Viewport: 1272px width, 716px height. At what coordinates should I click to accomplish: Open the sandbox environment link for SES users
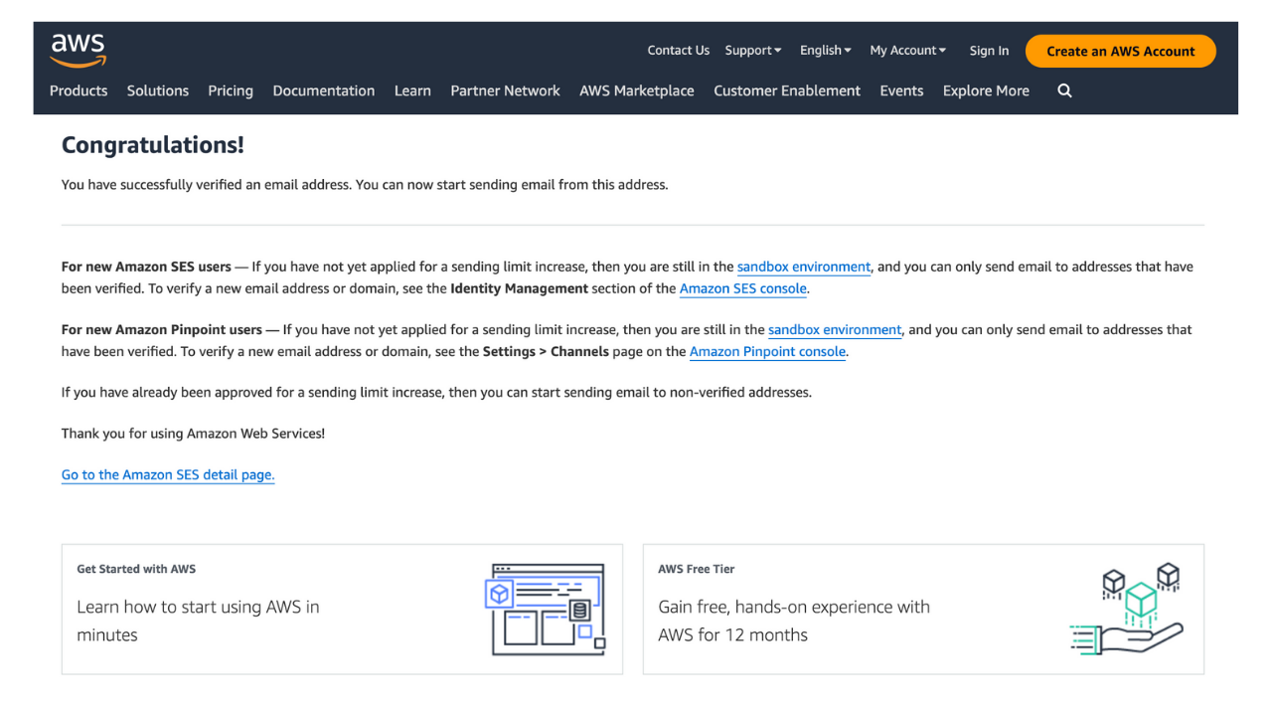pyautogui.click(x=803, y=267)
